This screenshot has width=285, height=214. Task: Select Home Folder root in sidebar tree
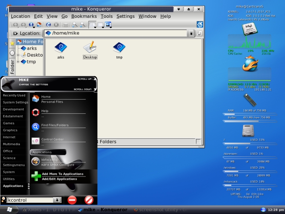point(30,42)
